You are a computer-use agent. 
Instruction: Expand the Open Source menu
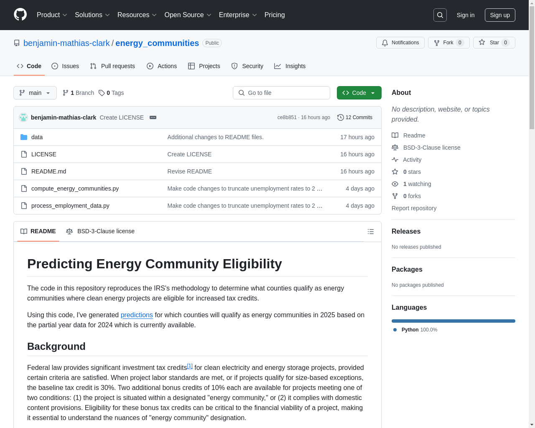click(x=188, y=15)
